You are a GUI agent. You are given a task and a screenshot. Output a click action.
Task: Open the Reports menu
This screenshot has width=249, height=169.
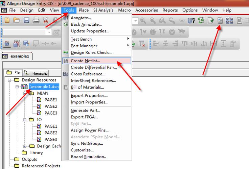click(170, 10)
